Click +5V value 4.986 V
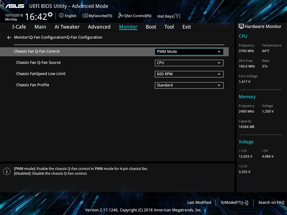This screenshot has height=215, width=287. coord(267,156)
